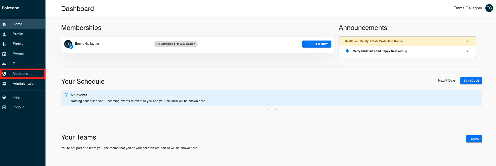Image resolution: width=496 pixels, height=166 pixels.
Task: Click the Home house icon in sidebar
Action: tap(4, 24)
